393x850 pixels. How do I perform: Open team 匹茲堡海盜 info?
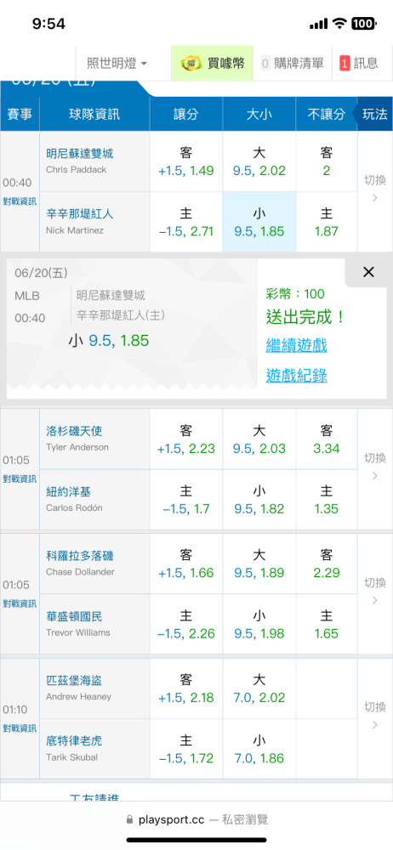(x=74, y=680)
